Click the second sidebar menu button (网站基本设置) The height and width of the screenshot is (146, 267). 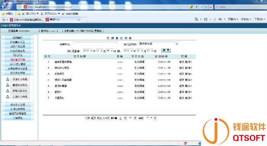(x=18, y=42)
